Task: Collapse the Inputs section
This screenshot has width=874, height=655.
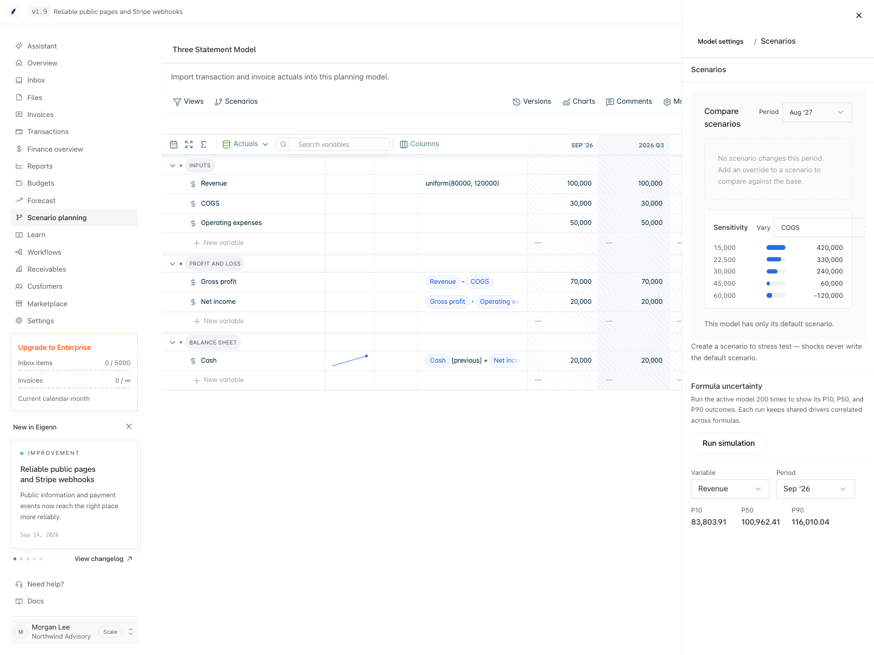Action: coord(172,166)
